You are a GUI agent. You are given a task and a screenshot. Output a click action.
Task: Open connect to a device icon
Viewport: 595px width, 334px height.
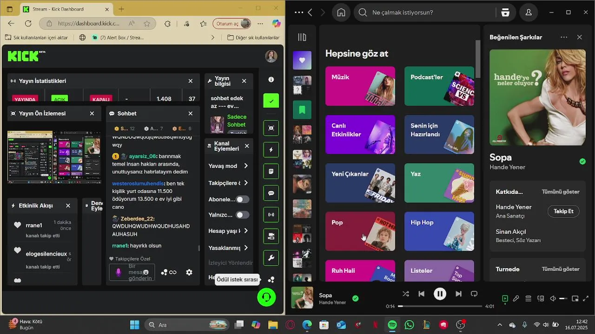[541, 299]
